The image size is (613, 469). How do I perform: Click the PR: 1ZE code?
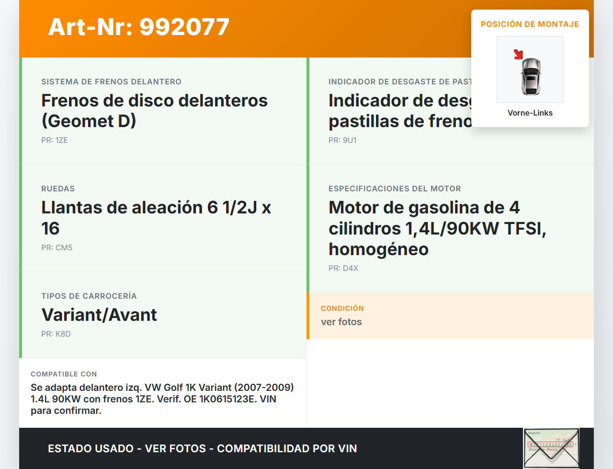click(x=55, y=140)
